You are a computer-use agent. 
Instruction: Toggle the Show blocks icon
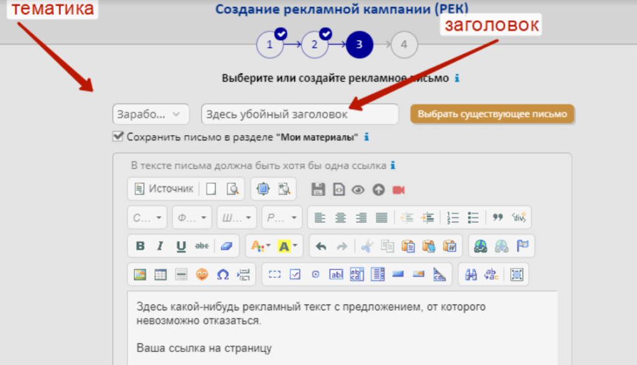(284, 189)
